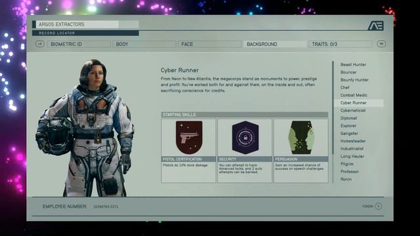The image size is (420, 236).
Task: Click the Argos Extractors title field
Action: coord(85,24)
